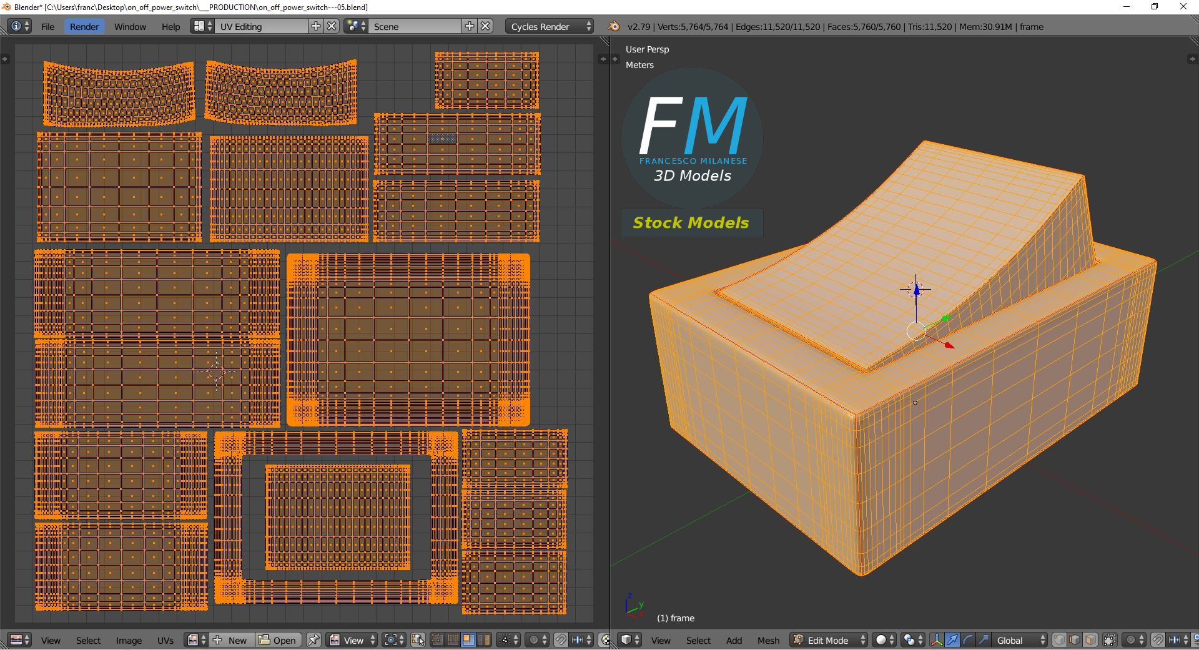
Task: Open the UV editor View mode dropdown
Action: [x=352, y=640]
